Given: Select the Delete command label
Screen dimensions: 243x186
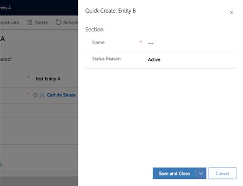Looking at the screenshot, I should tap(41, 23).
